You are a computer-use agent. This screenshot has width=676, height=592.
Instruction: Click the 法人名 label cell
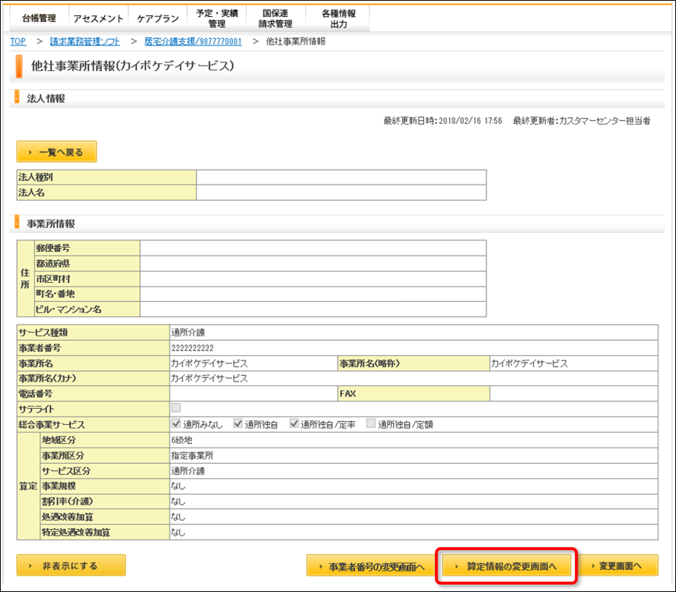coord(106,193)
